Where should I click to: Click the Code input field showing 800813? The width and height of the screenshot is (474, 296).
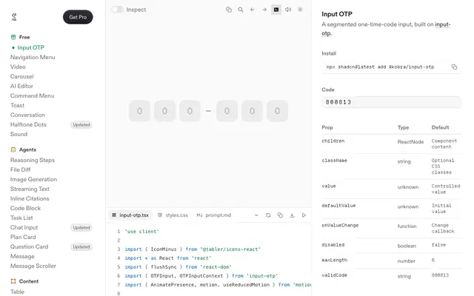tap(392, 102)
